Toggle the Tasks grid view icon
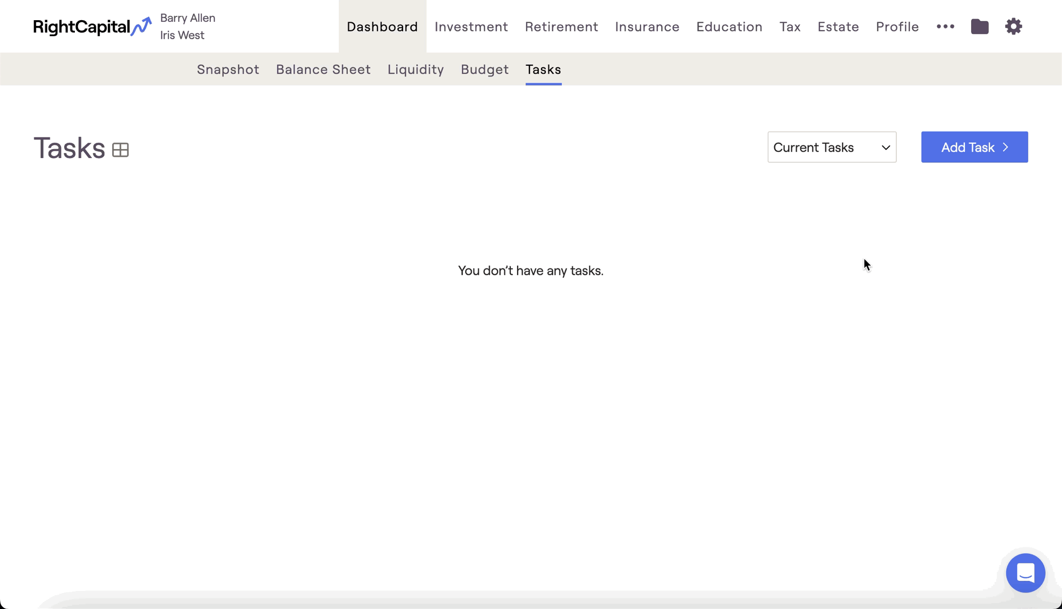This screenshot has width=1062, height=609. (x=121, y=150)
